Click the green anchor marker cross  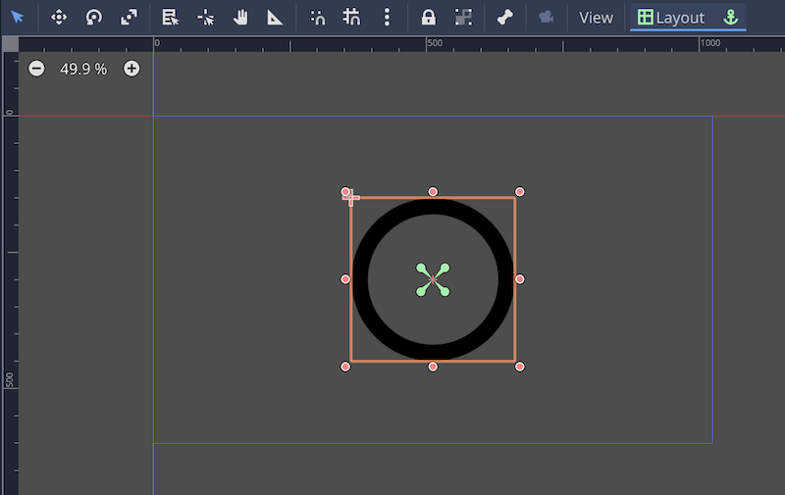tap(433, 279)
